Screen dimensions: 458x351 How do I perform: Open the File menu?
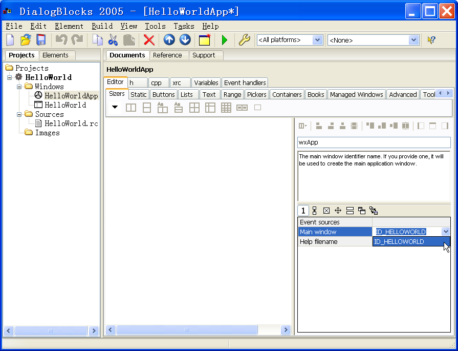point(14,26)
